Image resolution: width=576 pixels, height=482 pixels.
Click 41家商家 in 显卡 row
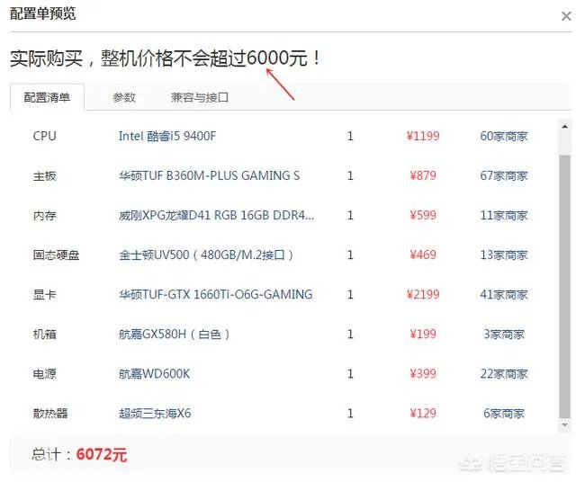[x=504, y=295]
